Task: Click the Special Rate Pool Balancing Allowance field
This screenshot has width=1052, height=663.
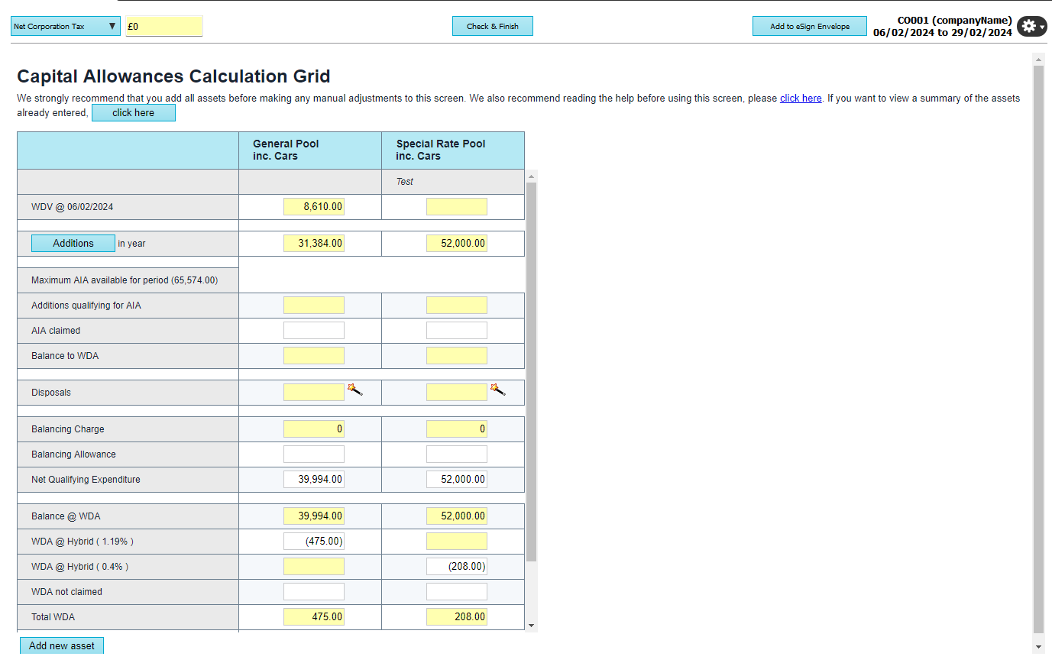Action: coord(456,454)
